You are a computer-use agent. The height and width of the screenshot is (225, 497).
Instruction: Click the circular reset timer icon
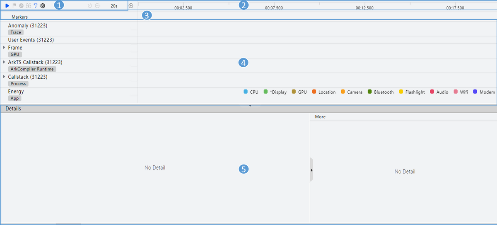click(90, 6)
